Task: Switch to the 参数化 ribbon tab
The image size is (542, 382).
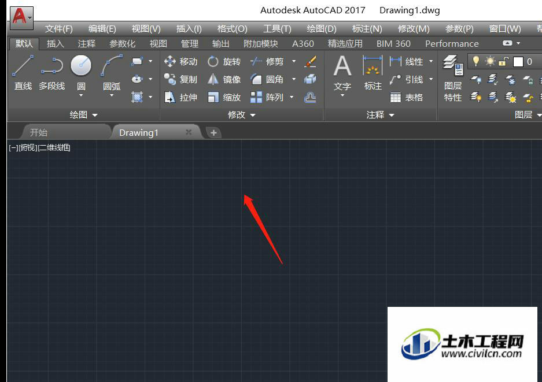Action: click(x=123, y=44)
